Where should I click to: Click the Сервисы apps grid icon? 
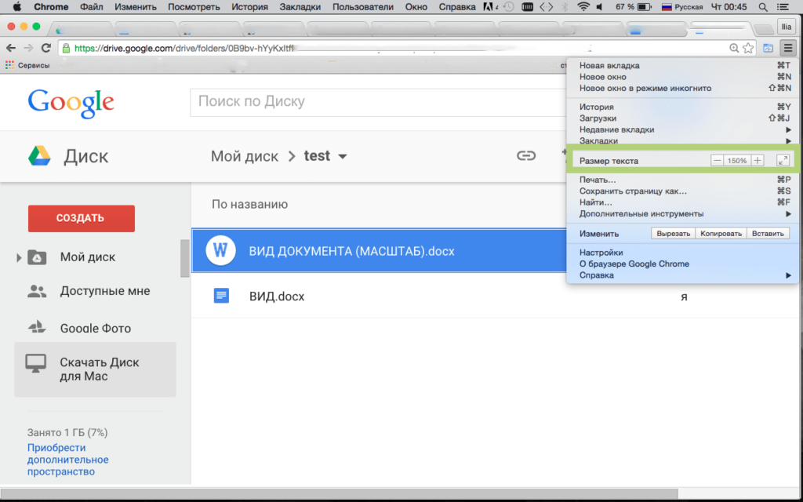click(9, 65)
